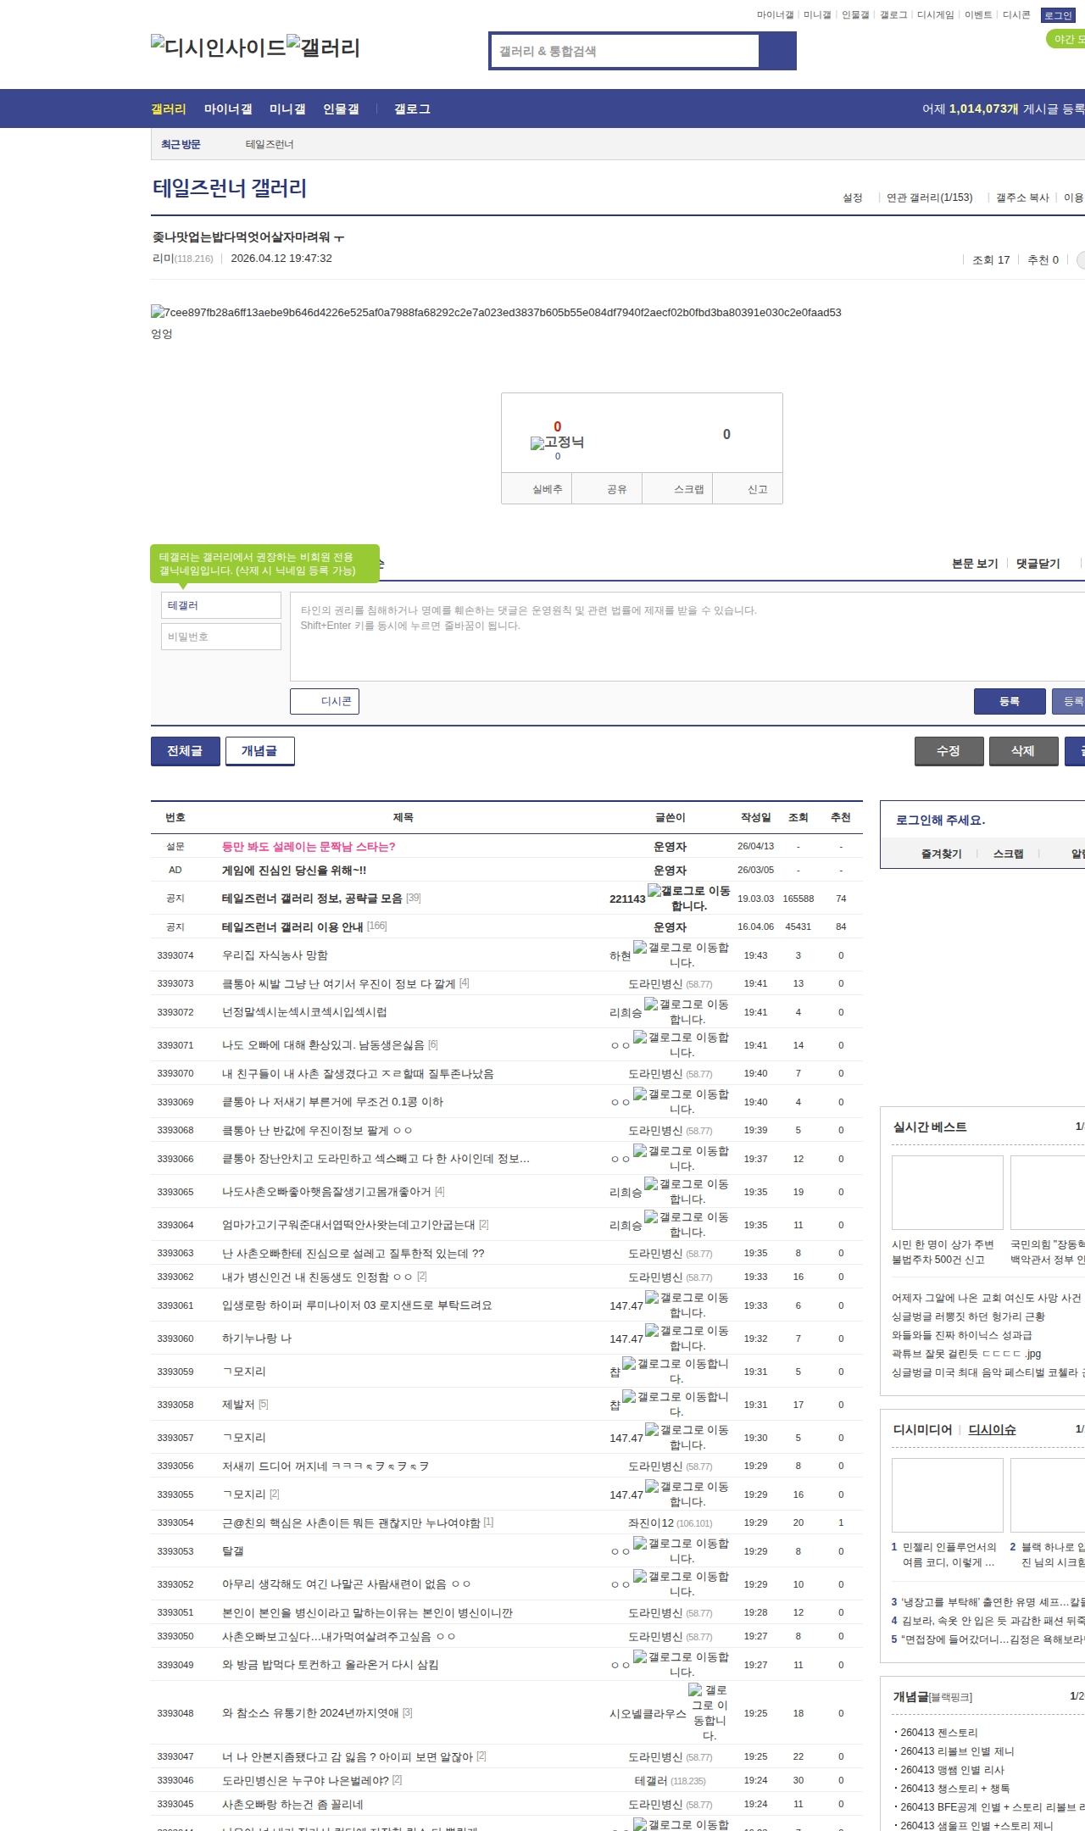Open the 즐겨찾기 panel in the login box
The width and height of the screenshot is (1085, 1831).
pos(941,854)
